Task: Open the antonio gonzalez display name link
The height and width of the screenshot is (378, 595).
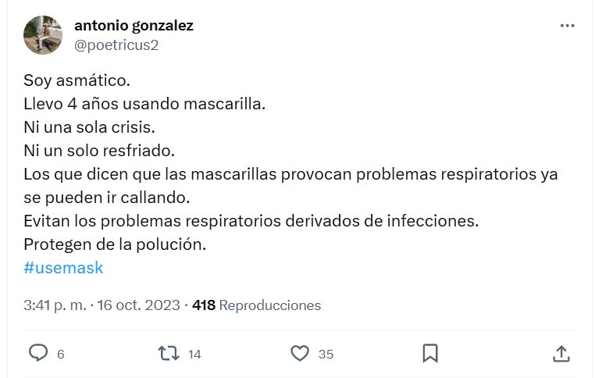Action: [x=134, y=26]
